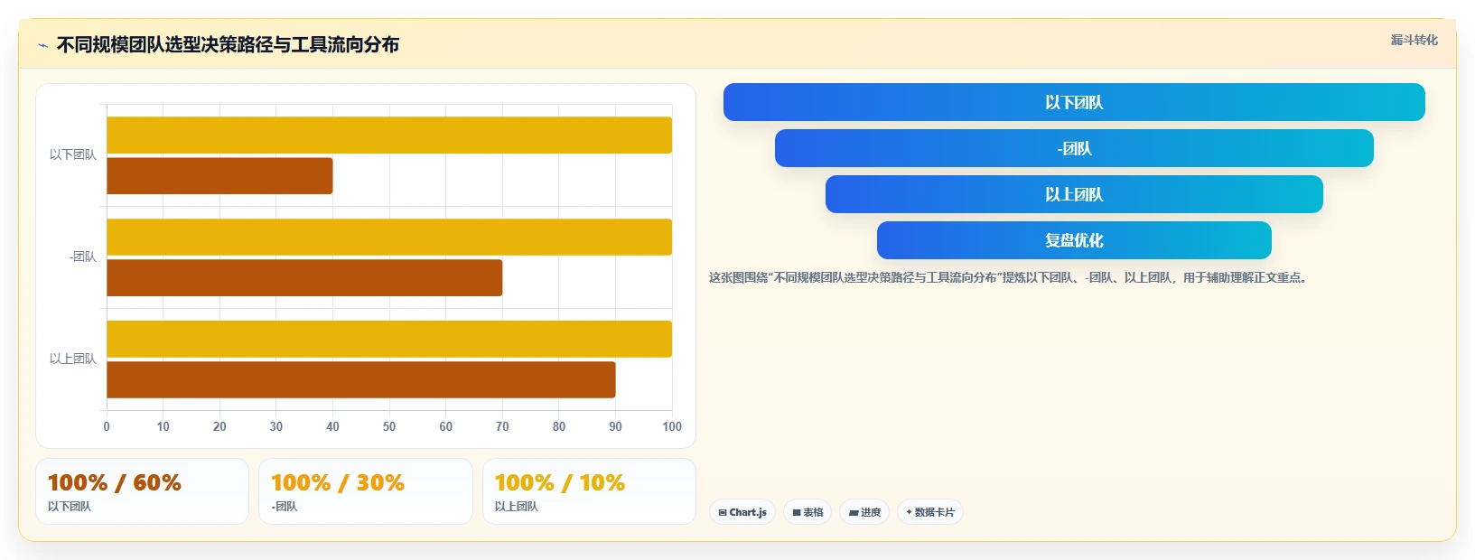Image resolution: width=1475 pixels, height=560 pixels.
Task: Click the 100% / 30% stat card
Action: [x=366, y=491]
